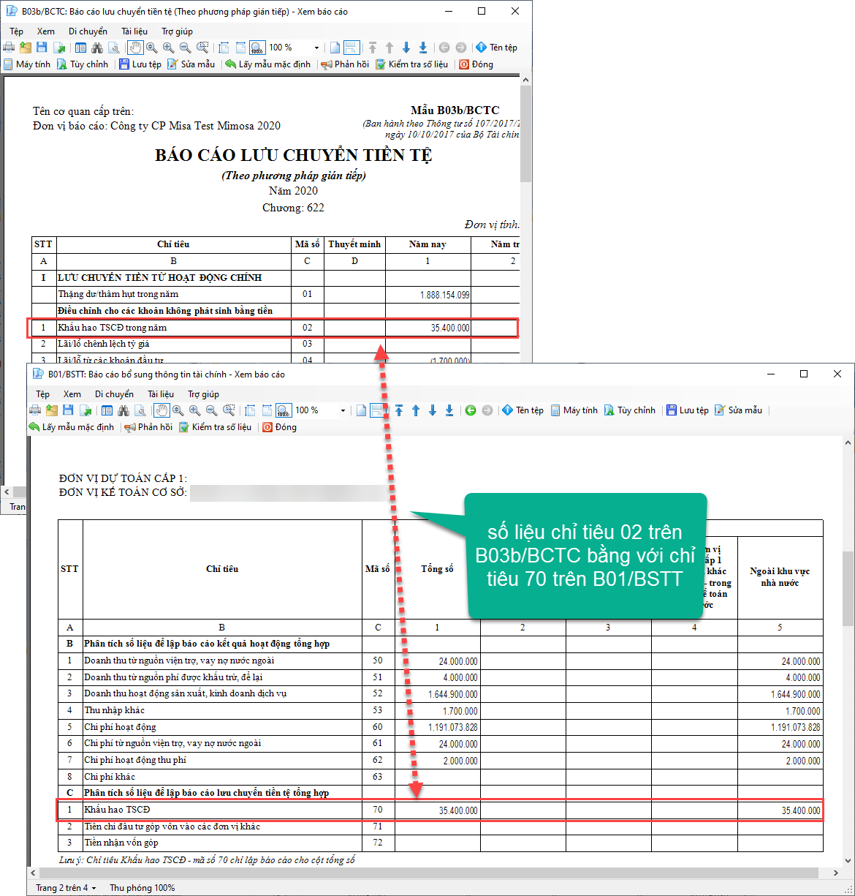Click the Đóng button in B01/BSTT toolbar
This screenshot has height=896, width=855.
279,427
